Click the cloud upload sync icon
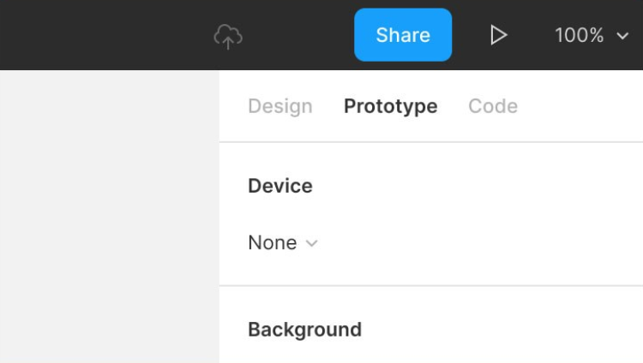Screen dimensions: 643x363 (x=228, y=37)
